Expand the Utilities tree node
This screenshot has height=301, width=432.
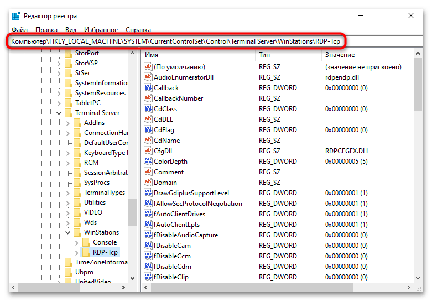click(68, 203)
